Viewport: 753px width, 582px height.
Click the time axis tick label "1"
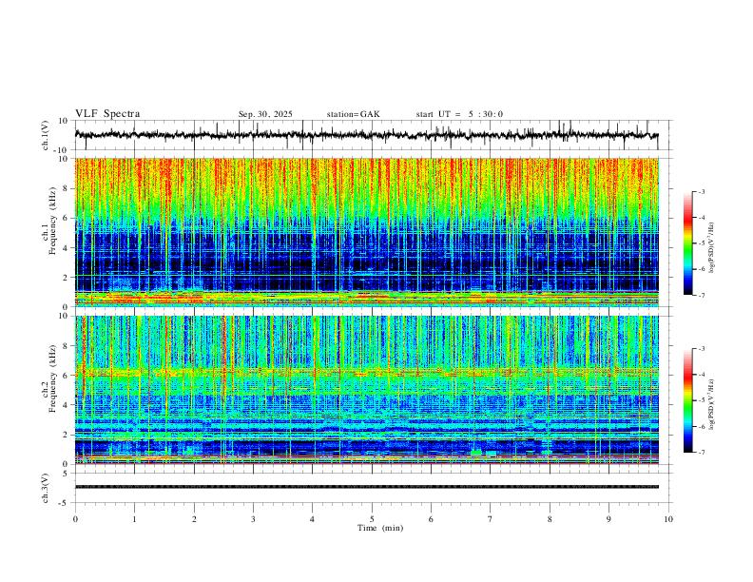pos(135,519)
